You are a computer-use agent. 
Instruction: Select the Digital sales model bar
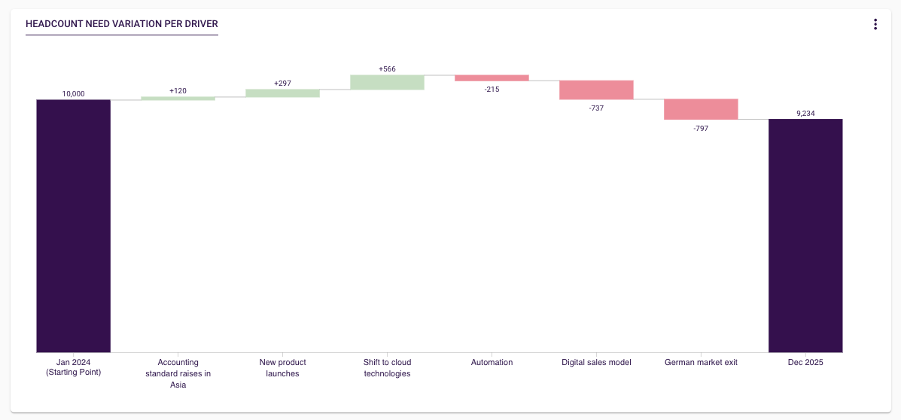tap(596, 90)
